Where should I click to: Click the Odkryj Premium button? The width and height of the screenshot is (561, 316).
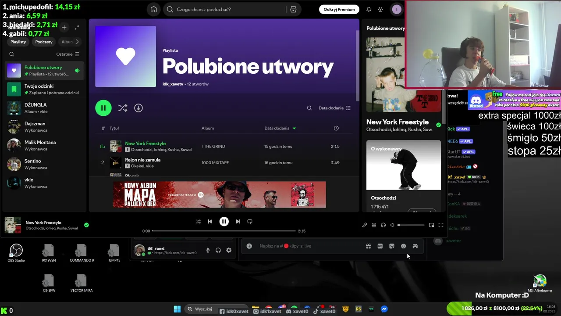pyautogui.click(x=339, y=9)
